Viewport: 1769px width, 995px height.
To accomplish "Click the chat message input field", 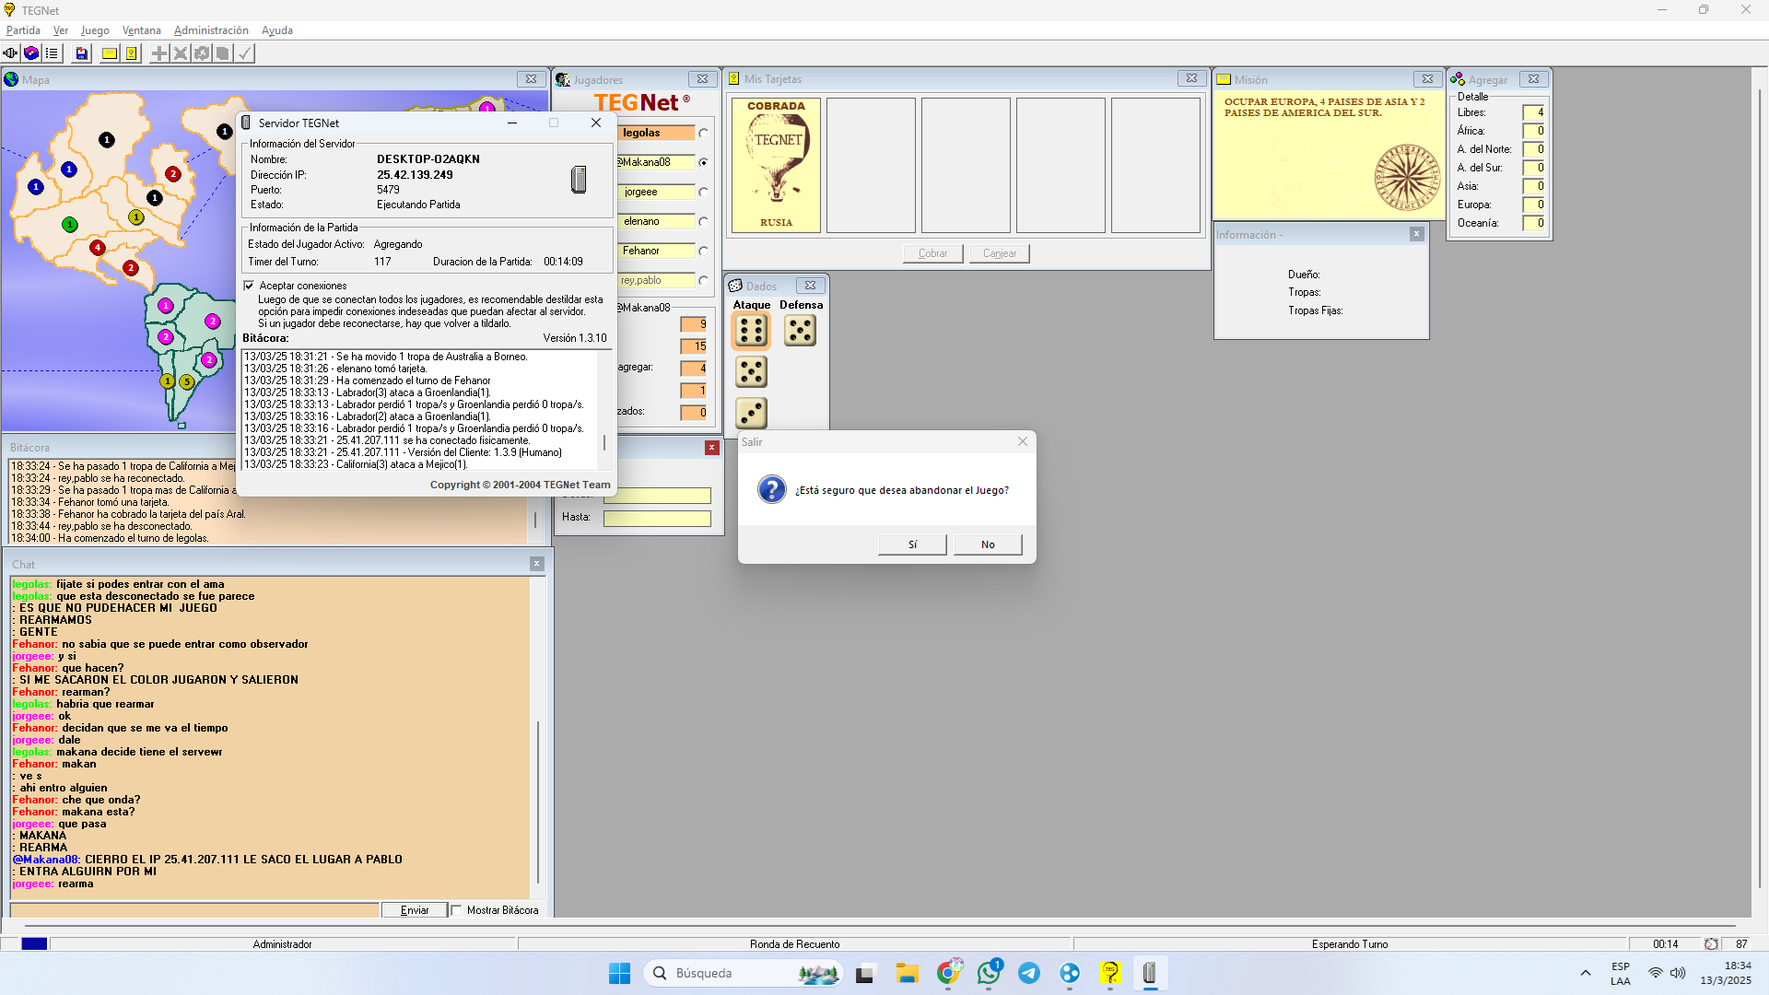I will click(x=194, y=910).
